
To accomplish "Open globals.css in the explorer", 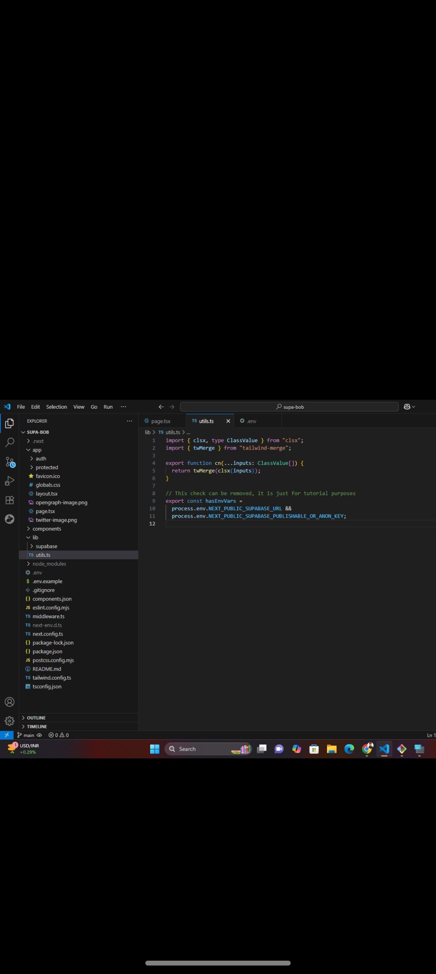I will click(48, 485).
